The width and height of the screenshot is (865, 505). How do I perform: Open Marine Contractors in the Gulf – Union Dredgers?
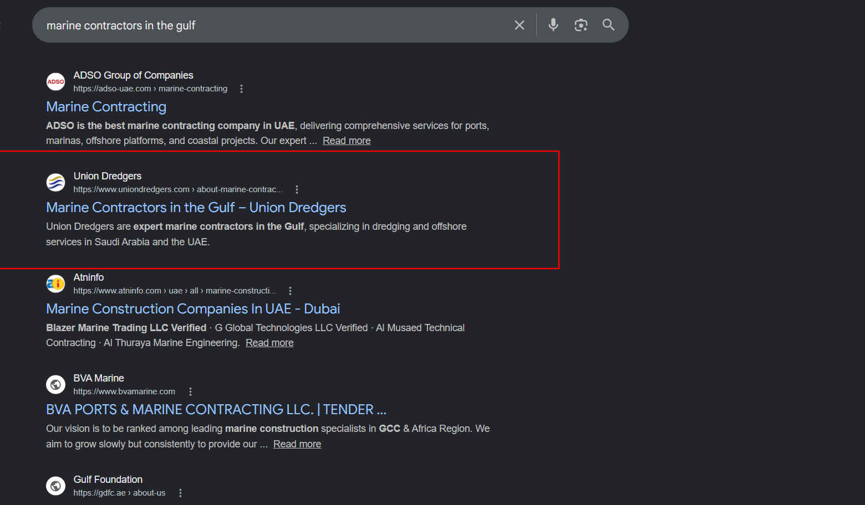196,208
